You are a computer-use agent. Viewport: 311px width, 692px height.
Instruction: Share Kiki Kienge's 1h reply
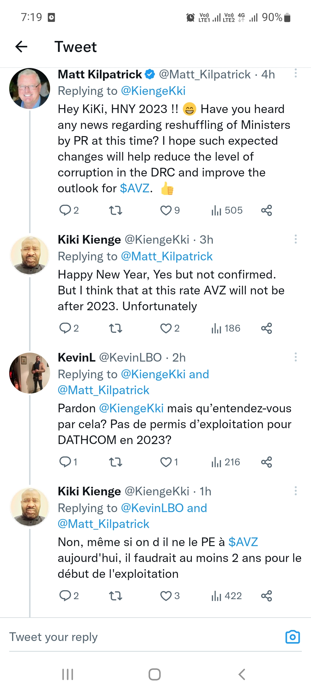pos(266,596)
